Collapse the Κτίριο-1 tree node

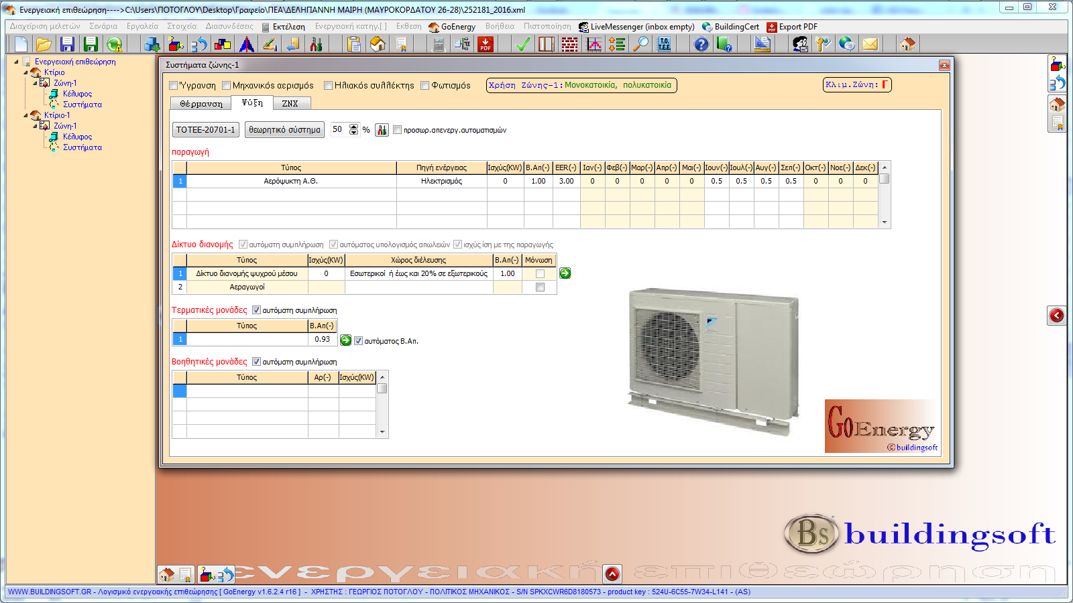26,115
